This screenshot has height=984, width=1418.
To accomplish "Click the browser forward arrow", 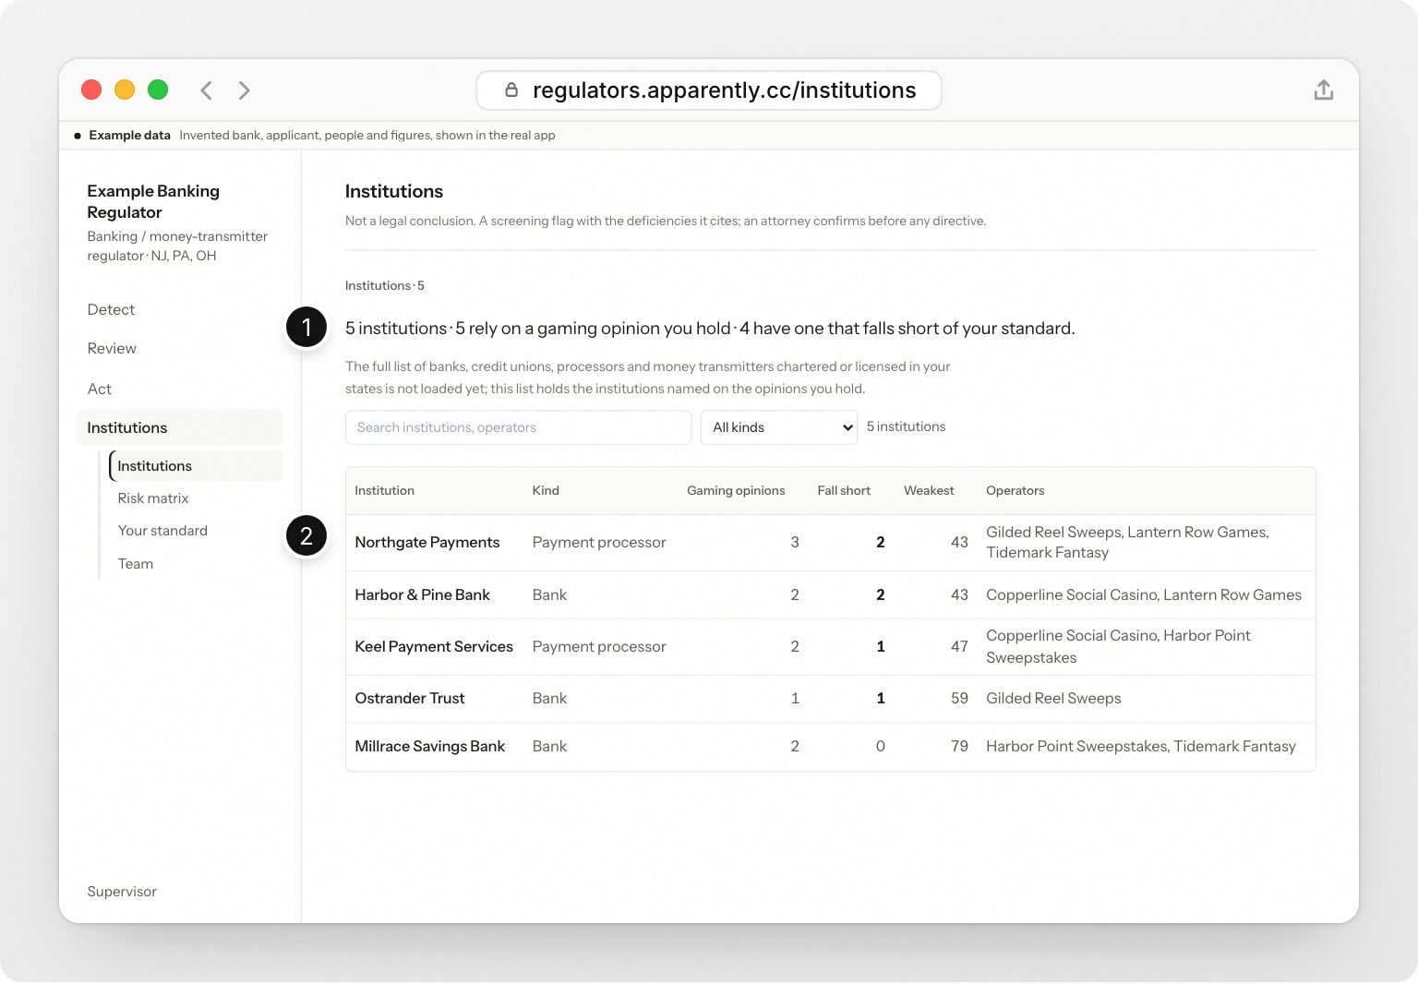I will click(x=244, y=90).
